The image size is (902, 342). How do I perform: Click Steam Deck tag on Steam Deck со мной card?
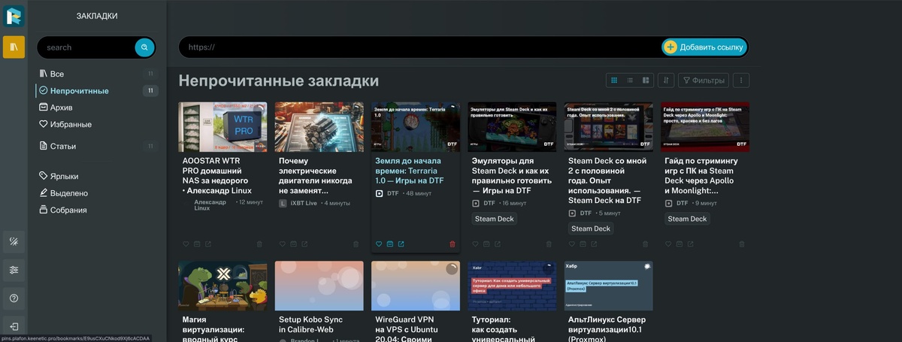pyautogui.click(x=591, y=229)
